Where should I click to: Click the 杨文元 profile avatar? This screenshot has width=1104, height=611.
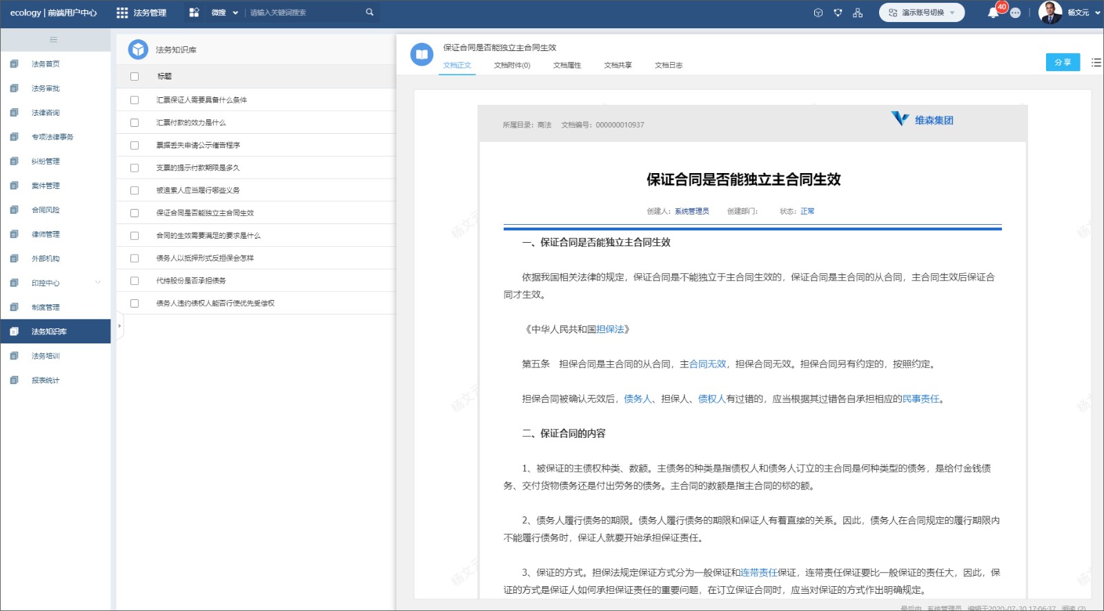coord(1050,12)
